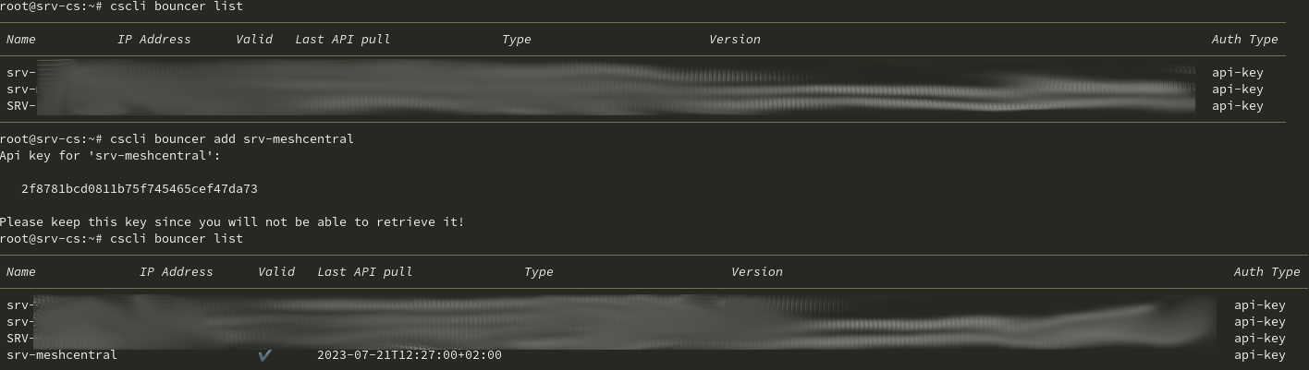The image size is (1309, 370).
Task: Click the 'Type' header in first table
Action: click(x=517, y=40)
